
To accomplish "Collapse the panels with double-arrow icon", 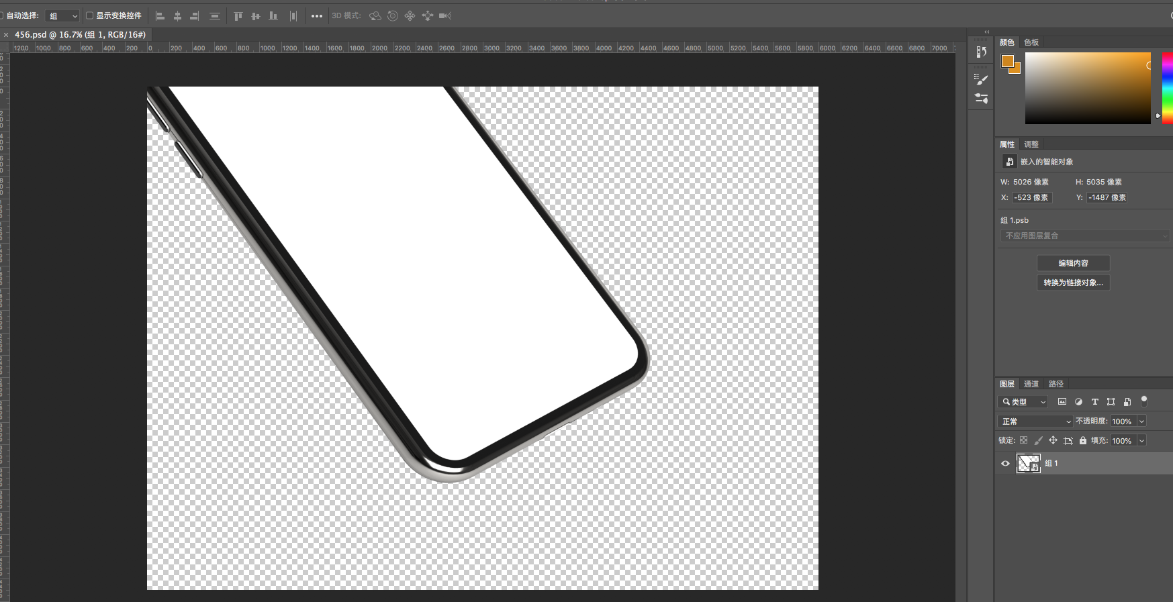I will [987, 32].
